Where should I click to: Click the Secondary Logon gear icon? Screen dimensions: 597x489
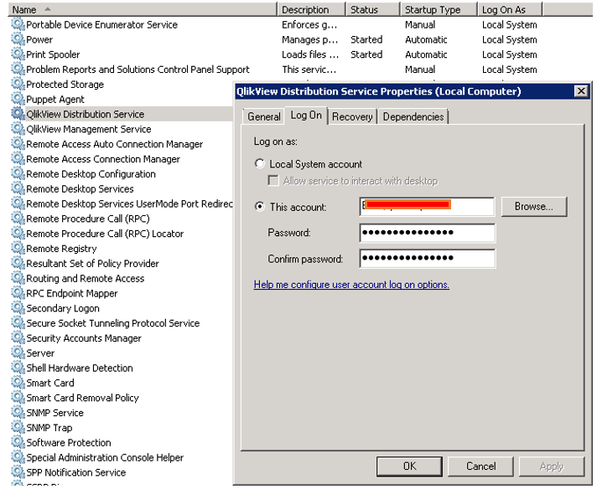click(18, 307)
